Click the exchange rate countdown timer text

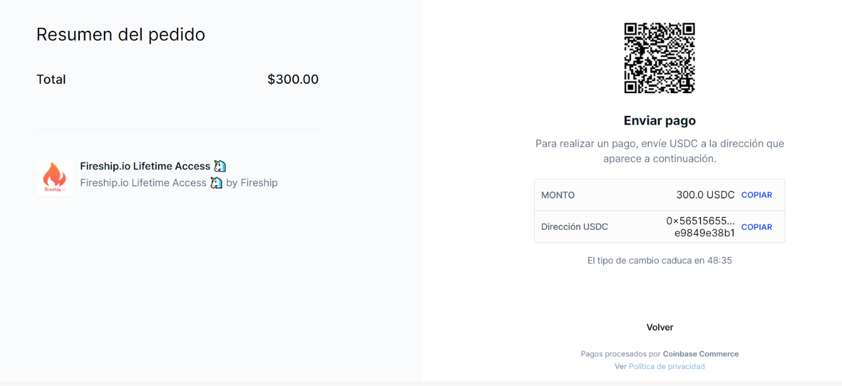coord(659,260)
